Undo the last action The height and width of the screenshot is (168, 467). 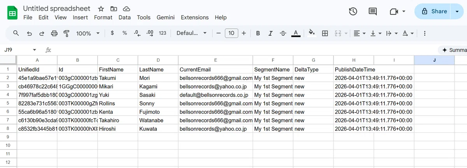(x=29, y=33)
